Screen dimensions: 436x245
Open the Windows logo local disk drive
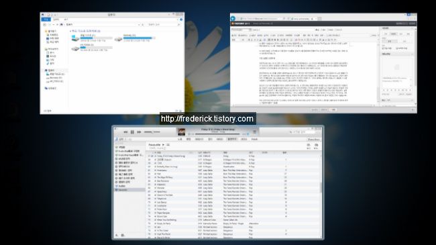[x=92, y=38]
